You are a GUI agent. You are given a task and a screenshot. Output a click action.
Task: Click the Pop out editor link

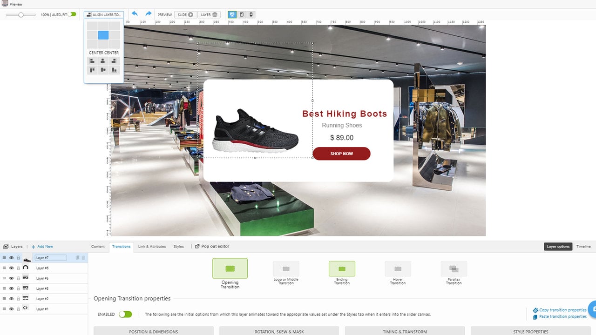212,247
